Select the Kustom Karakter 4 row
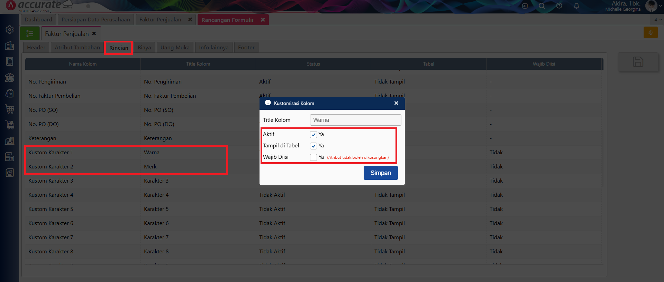Viewport: 664px width, 282px height. (51, 195)
